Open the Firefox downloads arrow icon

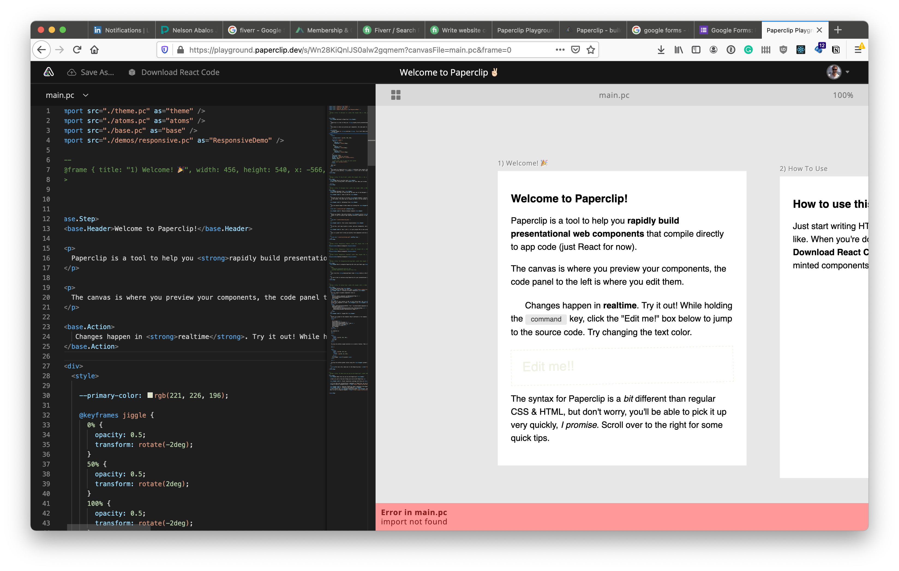661,50
